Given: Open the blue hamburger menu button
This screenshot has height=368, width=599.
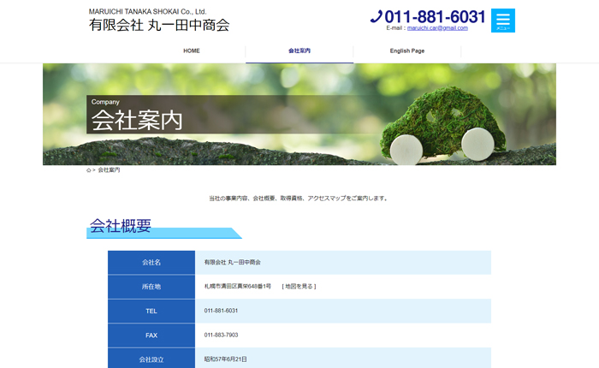Looking at the screenshot, I should [x=503, y=21].
